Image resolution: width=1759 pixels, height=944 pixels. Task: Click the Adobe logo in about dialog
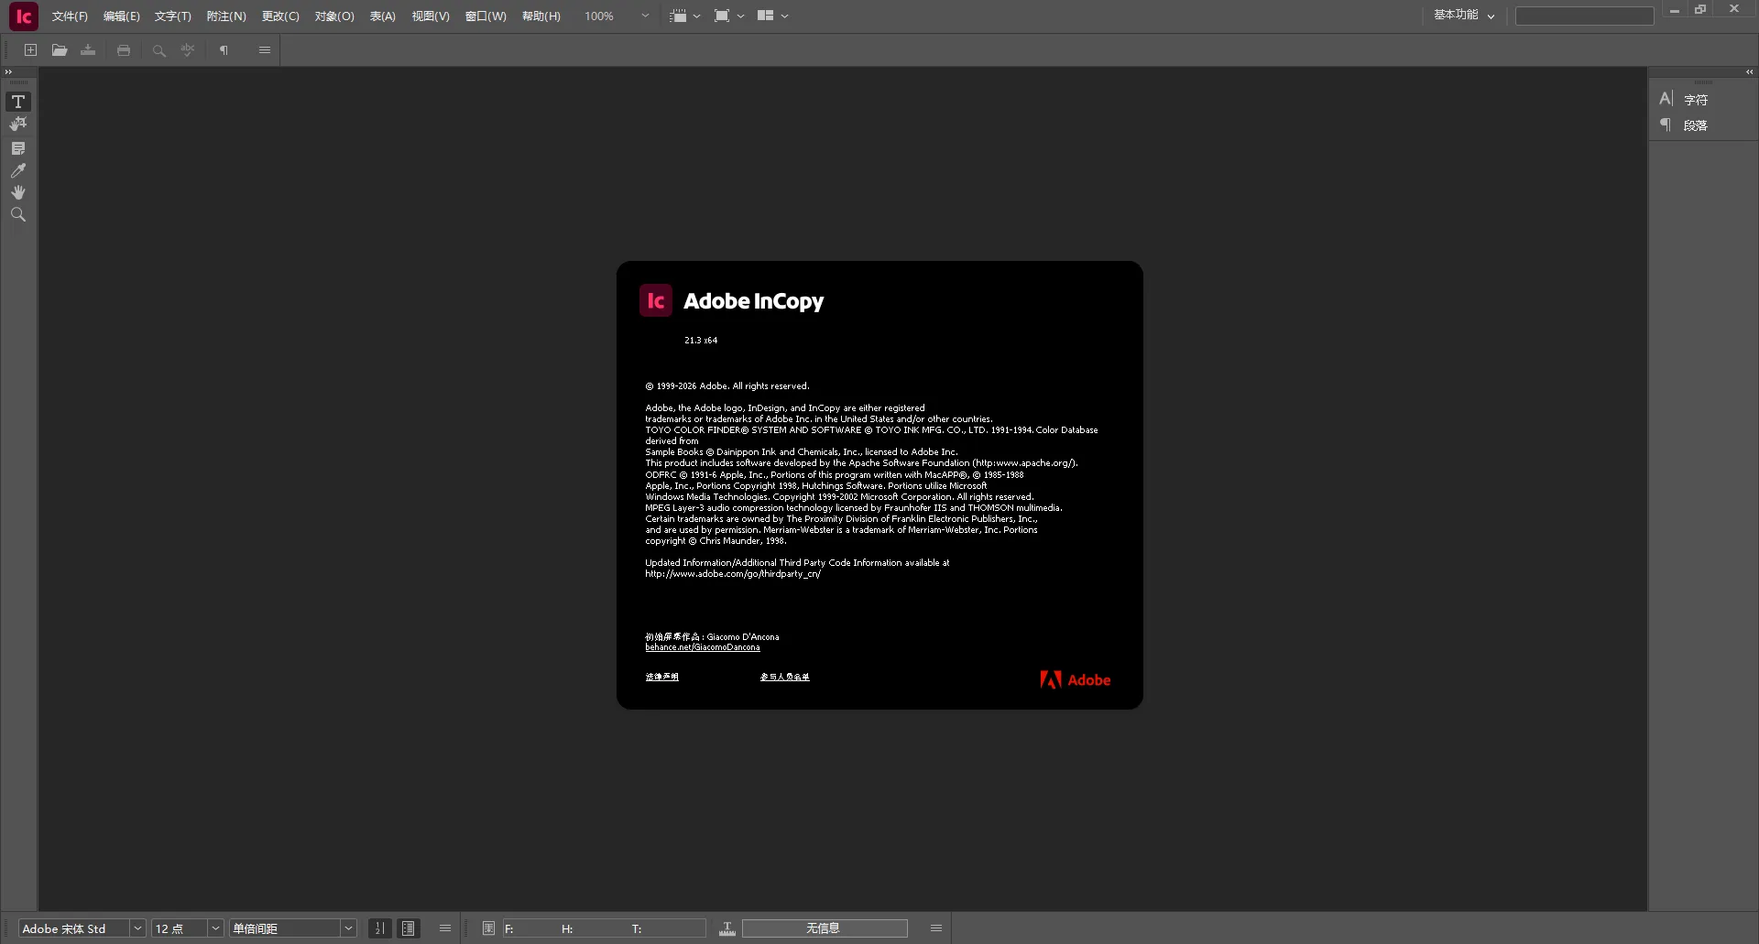coord(1075,679)
